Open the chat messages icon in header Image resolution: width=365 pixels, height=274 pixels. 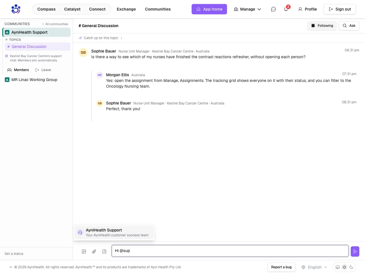click(273, 9)
